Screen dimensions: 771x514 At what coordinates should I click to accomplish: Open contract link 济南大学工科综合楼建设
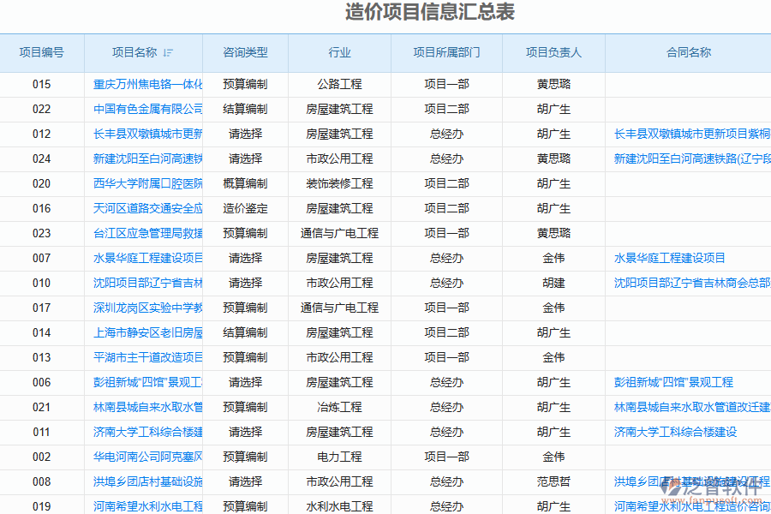[x=675, y=432]
